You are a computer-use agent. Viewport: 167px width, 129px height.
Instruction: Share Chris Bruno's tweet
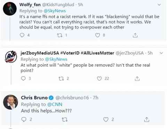pos(146,120)
